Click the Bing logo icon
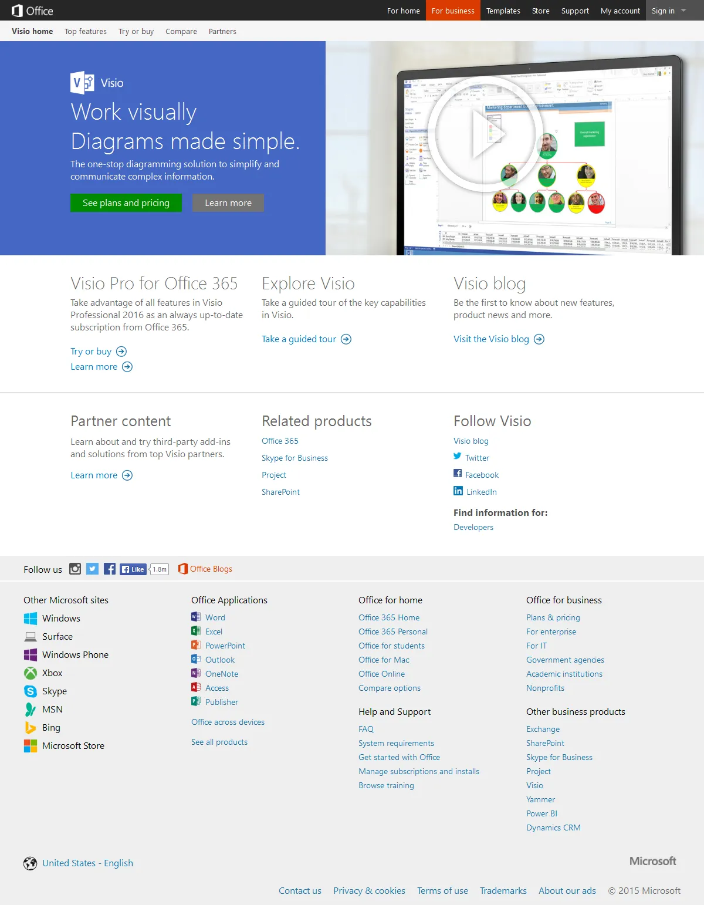This screenshot has height=905, width=704. point(31,728)
